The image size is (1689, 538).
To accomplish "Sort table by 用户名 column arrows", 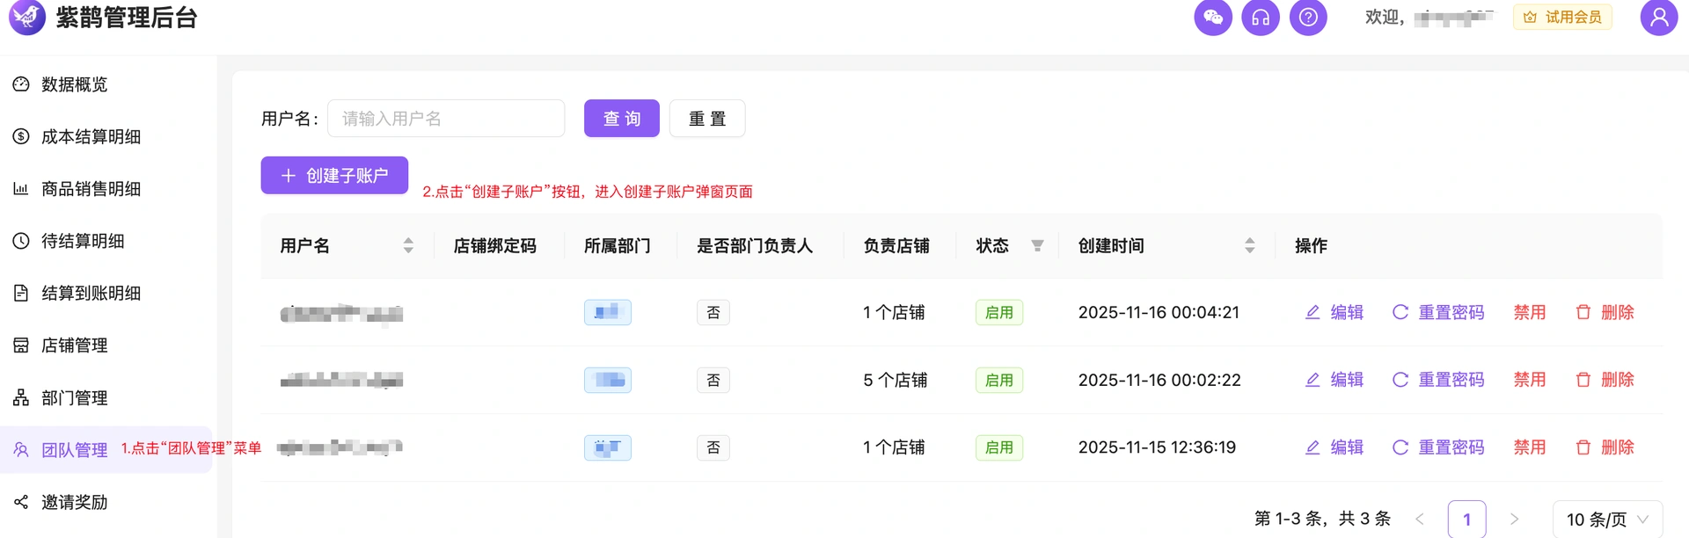I will [x=408, y=245].
